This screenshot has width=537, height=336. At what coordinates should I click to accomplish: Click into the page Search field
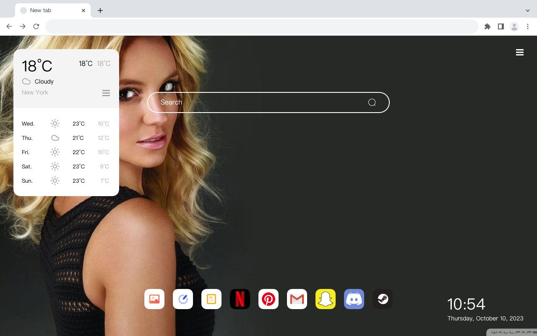(x=268, y=102)
